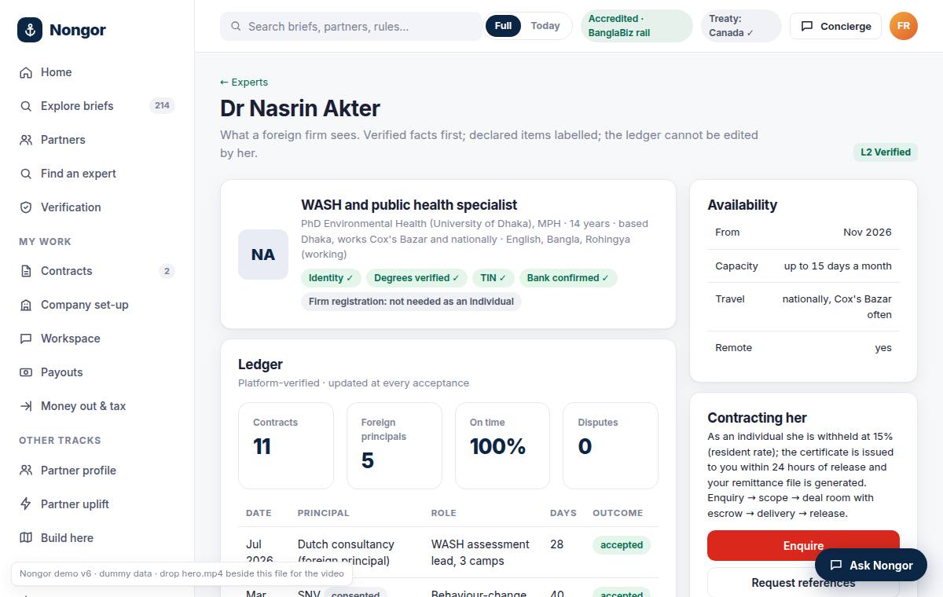Click the Partner profile people icon
Viewport: 943px width, 597px height.
(26, 471)
